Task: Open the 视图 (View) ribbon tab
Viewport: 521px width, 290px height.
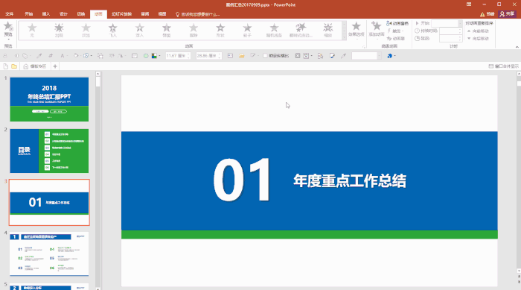Action: click(x=162, y=14)
